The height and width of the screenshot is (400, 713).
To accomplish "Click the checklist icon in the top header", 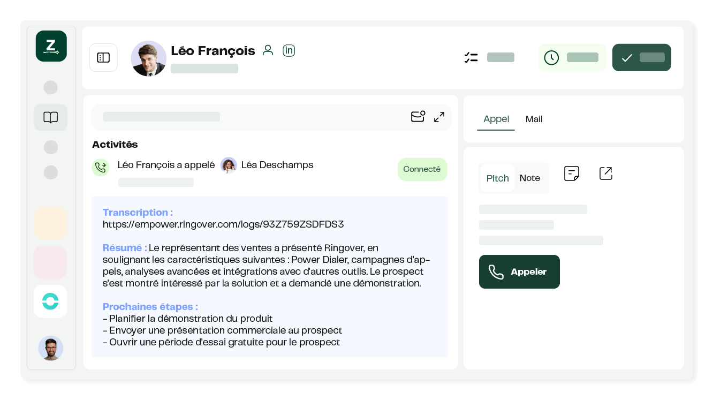I will pyautogui.click(x=471, y=57).
